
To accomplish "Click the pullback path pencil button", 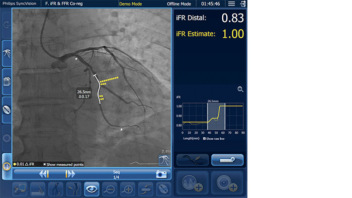I will pos(193,160).
